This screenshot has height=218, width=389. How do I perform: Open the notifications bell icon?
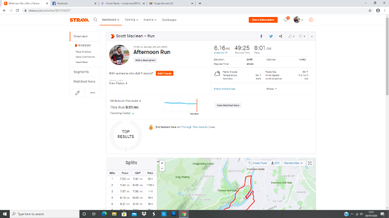pos(286,19)
